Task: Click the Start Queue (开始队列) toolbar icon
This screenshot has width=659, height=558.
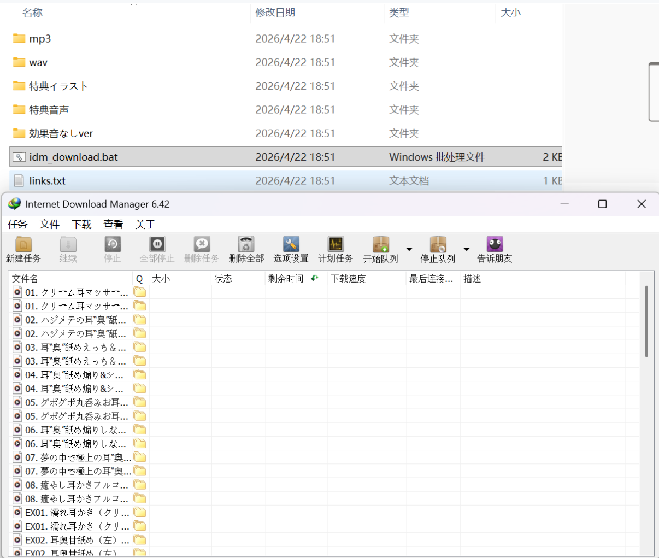Action: 380,250
